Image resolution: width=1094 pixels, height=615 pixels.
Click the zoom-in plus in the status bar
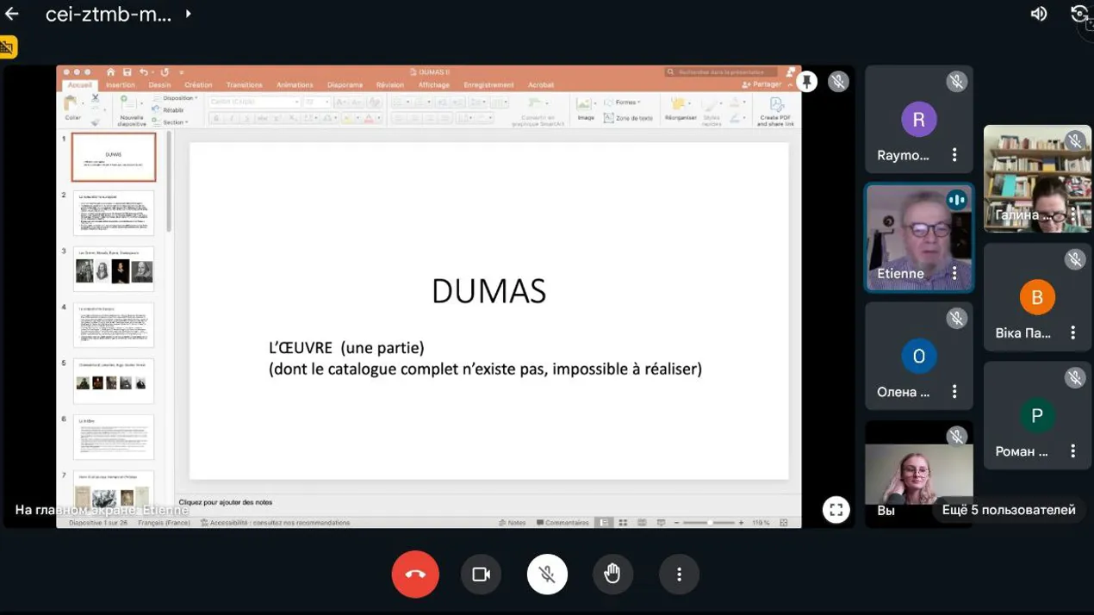[x=741, y=523]
